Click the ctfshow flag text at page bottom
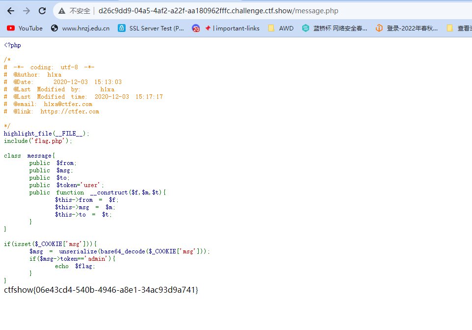Viewport: 472px width, 330px height. (x=101, y=290)
